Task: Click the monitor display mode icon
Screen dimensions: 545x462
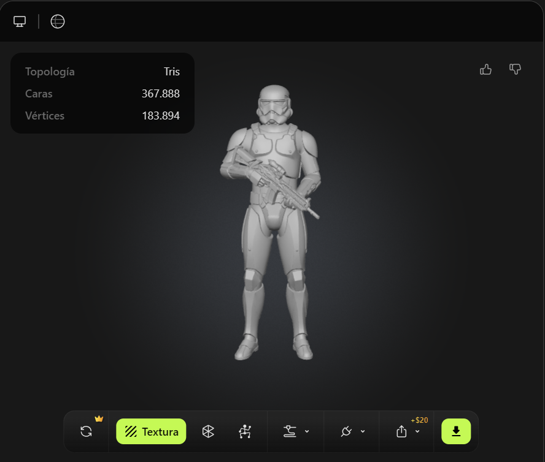Action: [20, 21]
